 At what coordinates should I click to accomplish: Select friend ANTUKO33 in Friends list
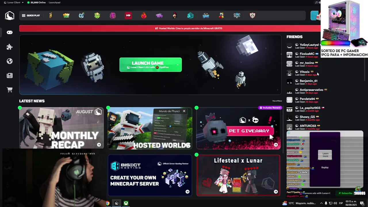click(x=304, y=127)
